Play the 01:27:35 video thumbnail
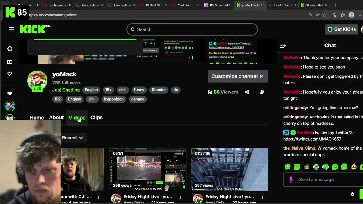 point(229,169)
